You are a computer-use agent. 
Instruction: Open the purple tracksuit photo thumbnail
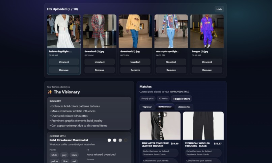pyautogui.click(x=207, y=31)
